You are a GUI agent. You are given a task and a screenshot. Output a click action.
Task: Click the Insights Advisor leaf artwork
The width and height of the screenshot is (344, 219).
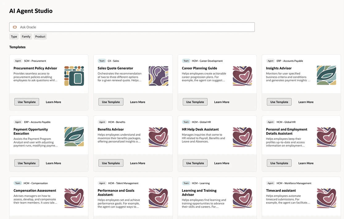click(326, 75)
